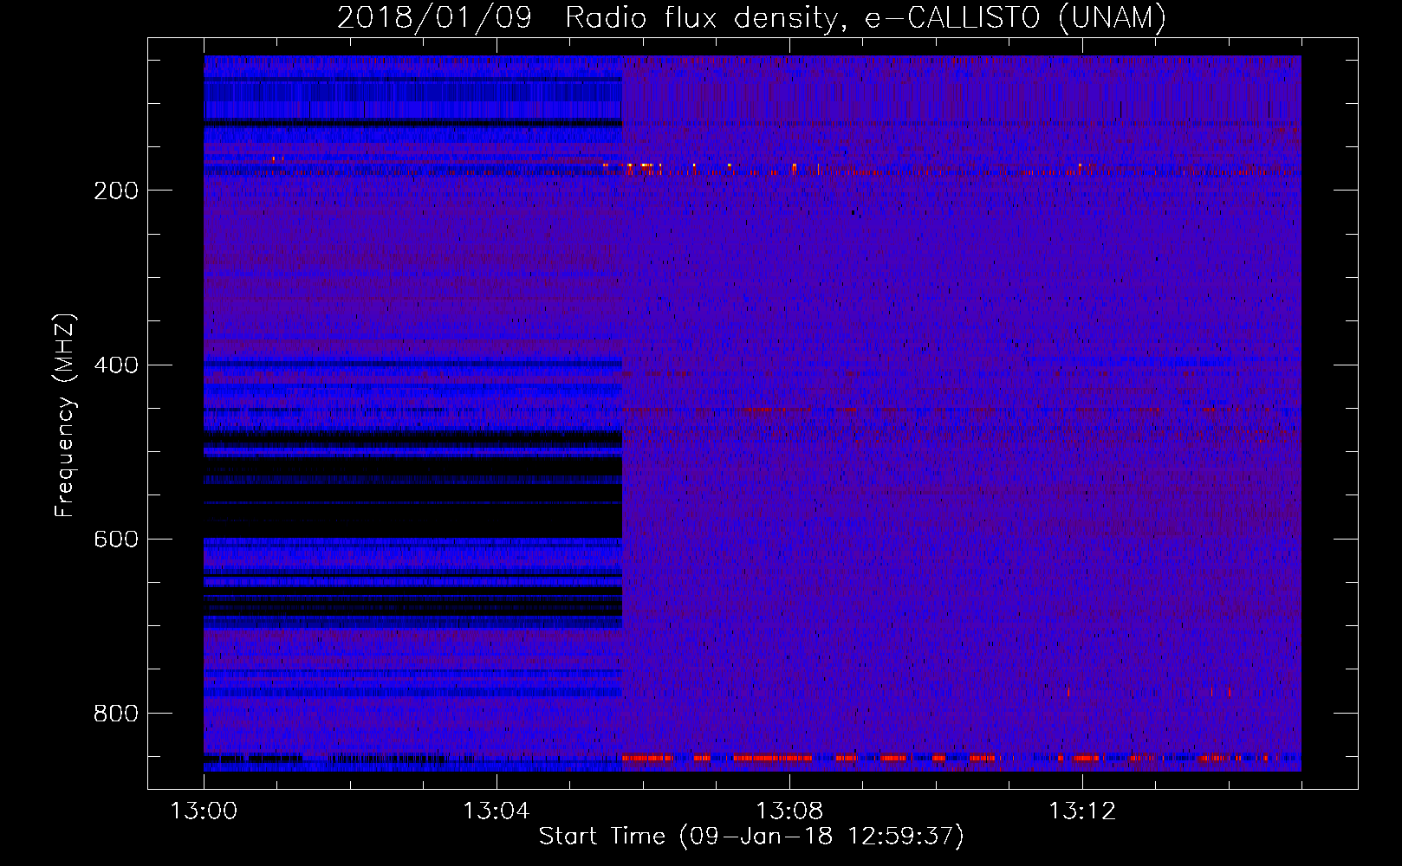The image size is (1402, 866).
Task: Click the 13:04 time tick label
Action: pyautogui.click(x=496, y=811)
